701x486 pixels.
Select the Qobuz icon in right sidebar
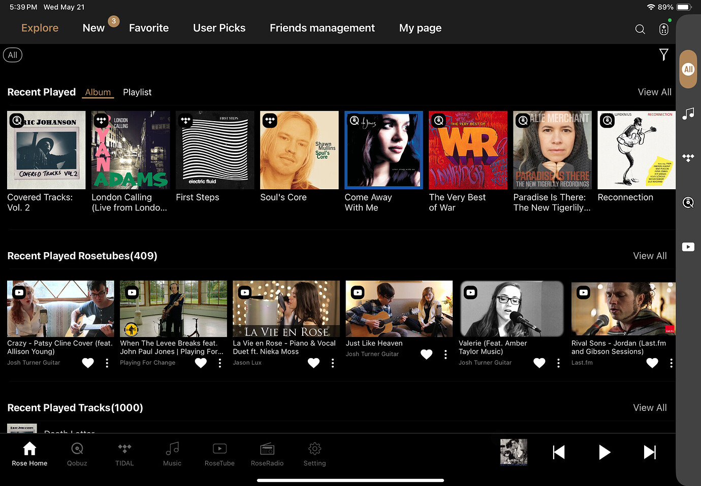pyautogui.click(x=688, y=203)
